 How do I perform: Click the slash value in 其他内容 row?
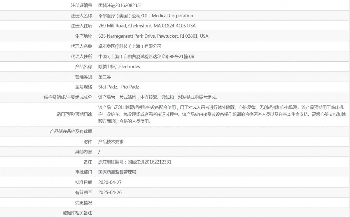click(x=99, y=152)
